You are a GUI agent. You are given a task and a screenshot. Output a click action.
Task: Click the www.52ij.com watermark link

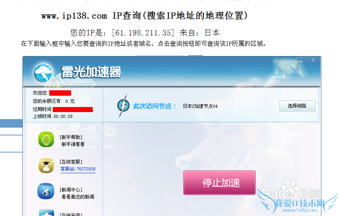pos(300,210)
